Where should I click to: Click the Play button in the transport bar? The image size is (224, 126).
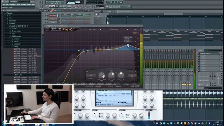tap(50, 6)
